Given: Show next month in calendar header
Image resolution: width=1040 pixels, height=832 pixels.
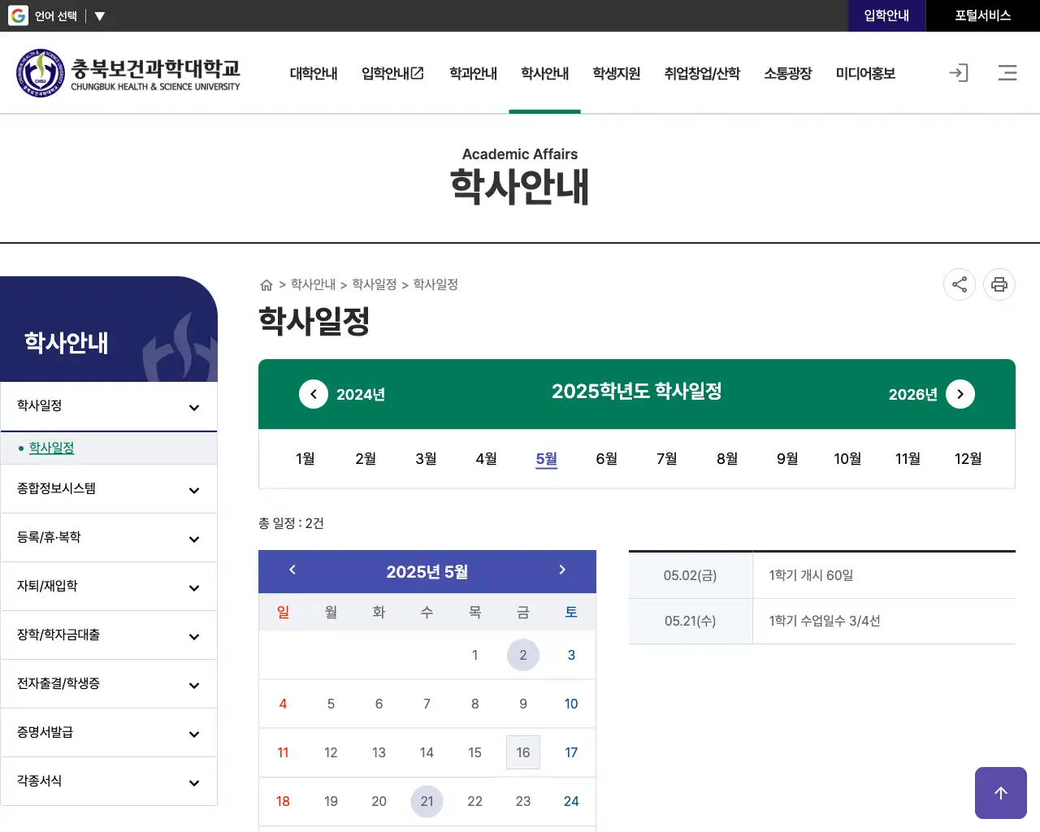Looking at the screenshot, I should (x=562, y=570).
